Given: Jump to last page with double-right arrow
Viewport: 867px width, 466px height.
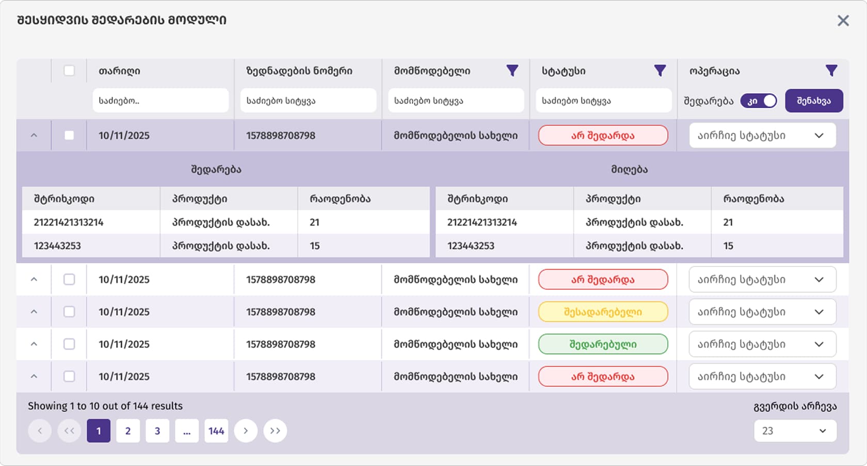Looking at the screenshot, I should coord(275,430).
